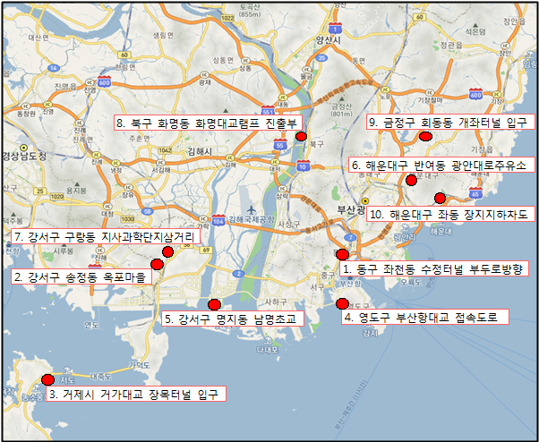Image resolution: width=539 pixels, height=442 pixels.
Task: Click the red marker above 5. 명지동 남명초교
Action: (x=215, y=304)
